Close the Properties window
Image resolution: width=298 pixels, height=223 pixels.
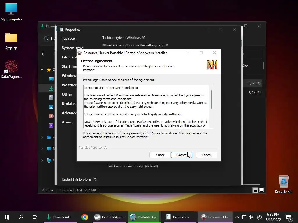pyautogui.click(x=234, y=30)
